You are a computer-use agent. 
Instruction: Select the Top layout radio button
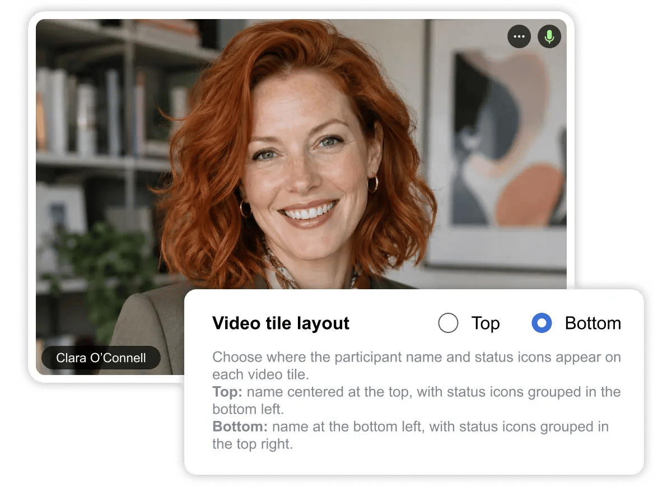coord(448,323)
